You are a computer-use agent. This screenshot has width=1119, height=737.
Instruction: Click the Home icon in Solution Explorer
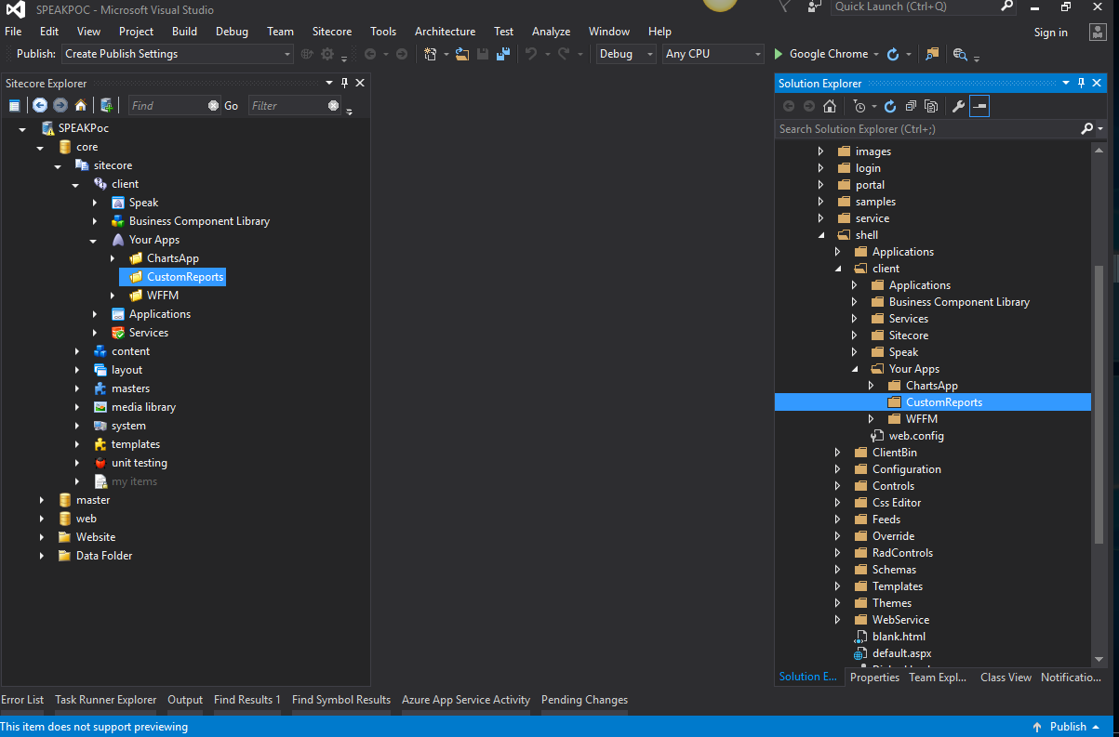point(830,105)
